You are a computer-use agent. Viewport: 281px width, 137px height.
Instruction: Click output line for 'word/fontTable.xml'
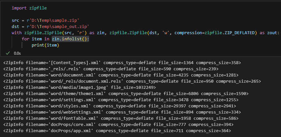pos(121,118)
